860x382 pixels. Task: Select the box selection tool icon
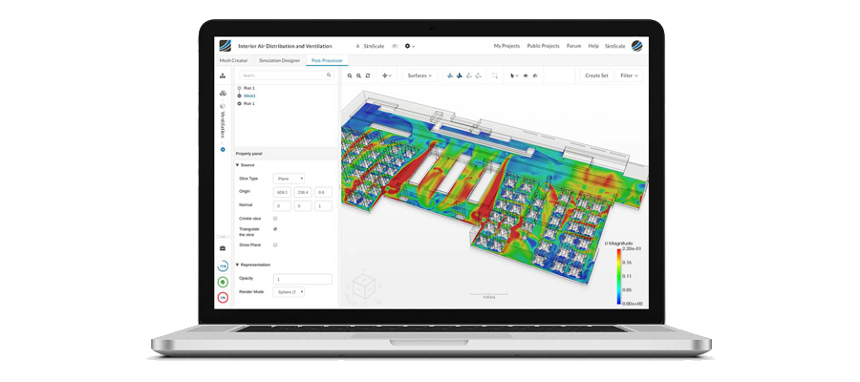495,75
